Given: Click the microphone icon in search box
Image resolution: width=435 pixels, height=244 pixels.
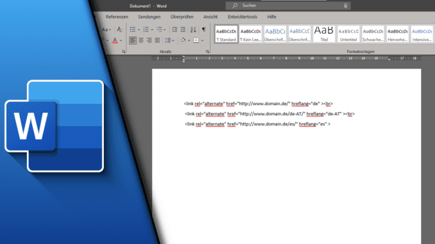Looking at the screenshot, I should [x=345, y=6].
